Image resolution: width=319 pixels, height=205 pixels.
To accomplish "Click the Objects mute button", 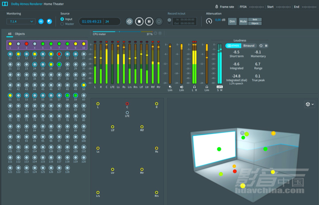I will point(255,23).
